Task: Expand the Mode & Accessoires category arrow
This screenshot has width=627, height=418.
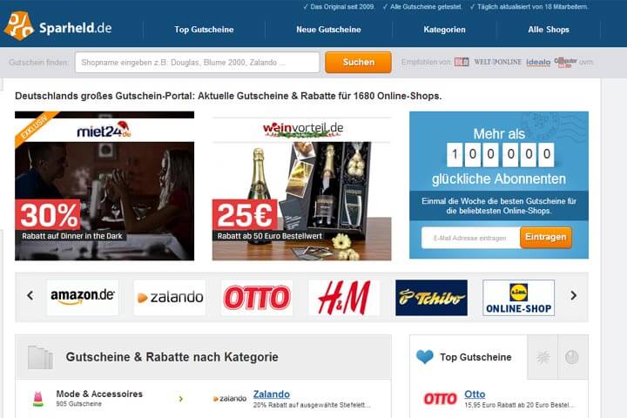Action: [x=181, y=399]
